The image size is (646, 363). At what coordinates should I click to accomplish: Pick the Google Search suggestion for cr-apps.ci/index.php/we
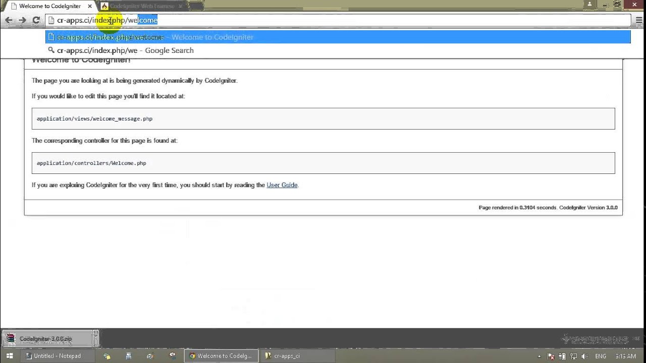point(338,50)
